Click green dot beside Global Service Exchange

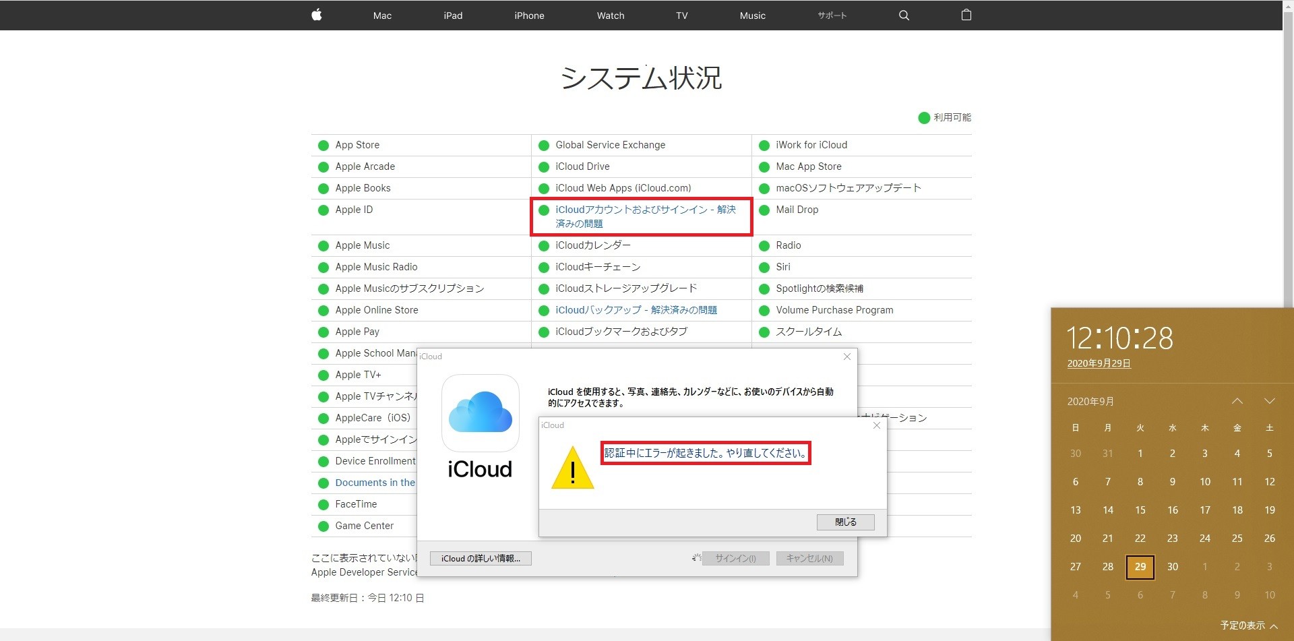(544, 146)
